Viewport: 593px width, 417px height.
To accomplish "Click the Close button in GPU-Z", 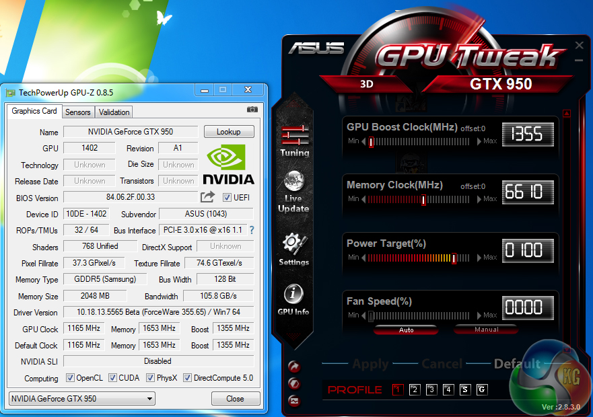I will [235, 398].
